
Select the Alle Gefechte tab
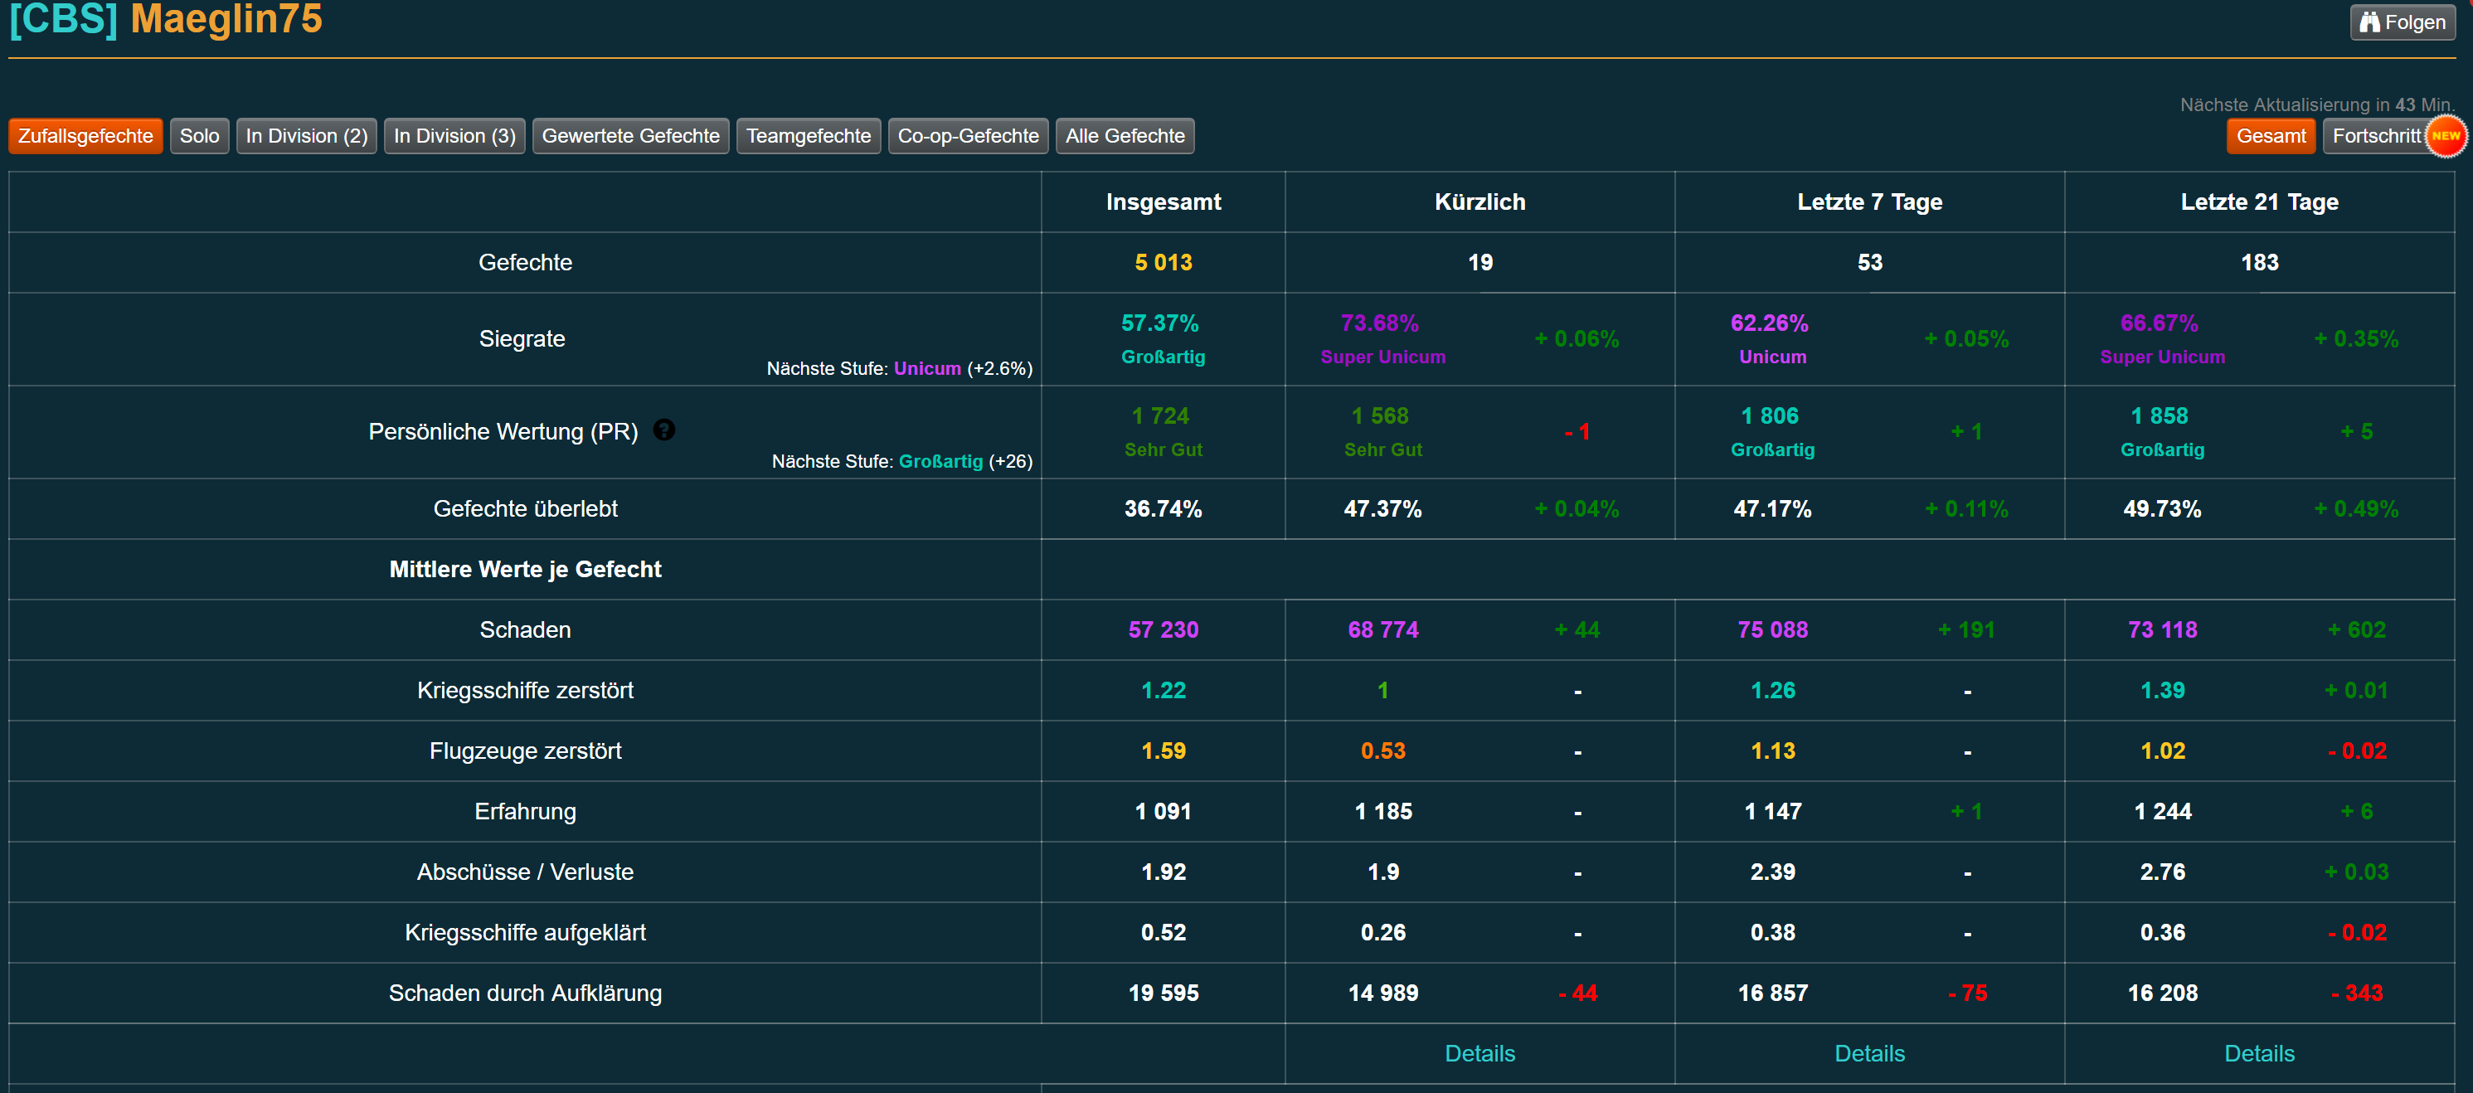point(1125,136)
